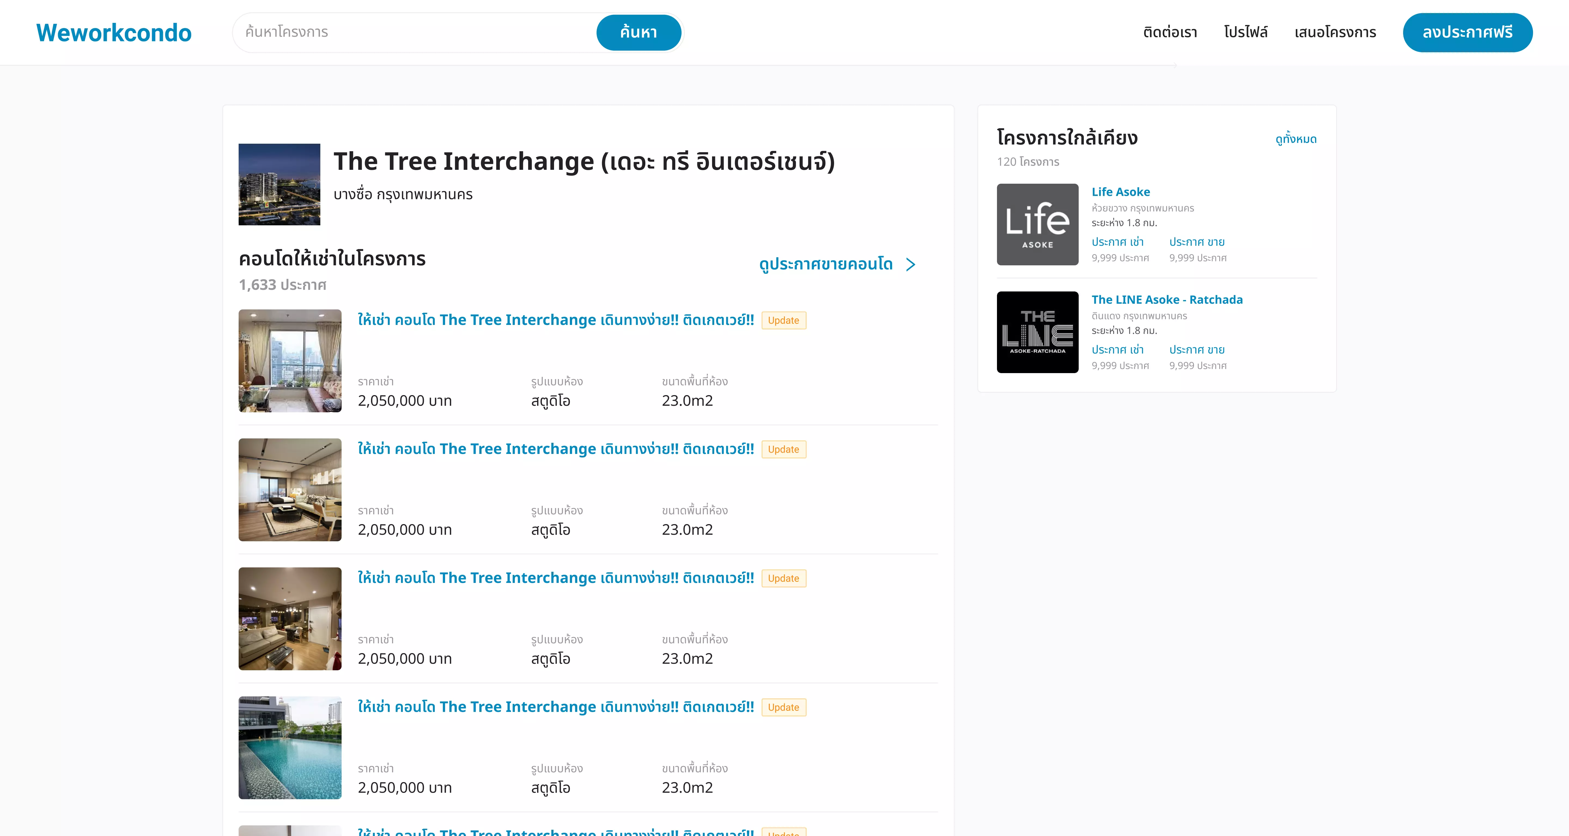Open third listing's living room photo
This screenshot has width=1569, height=836.
[x=290, y=619]
